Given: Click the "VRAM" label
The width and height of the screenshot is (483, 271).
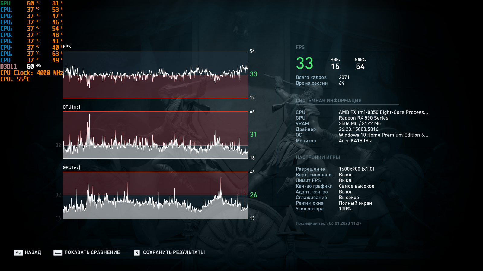Looking at the screenshot, I should point(302,124).
